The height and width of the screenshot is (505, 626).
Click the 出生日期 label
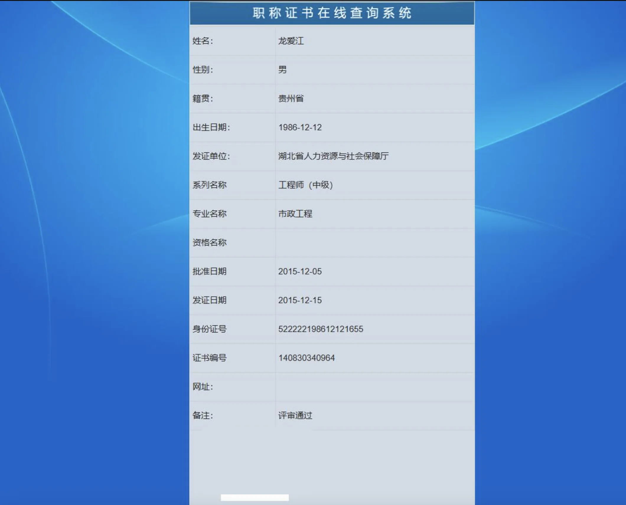pos(211,127)
